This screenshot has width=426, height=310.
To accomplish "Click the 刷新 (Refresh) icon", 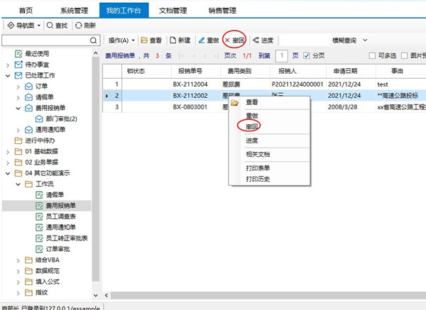I will 79,25.
